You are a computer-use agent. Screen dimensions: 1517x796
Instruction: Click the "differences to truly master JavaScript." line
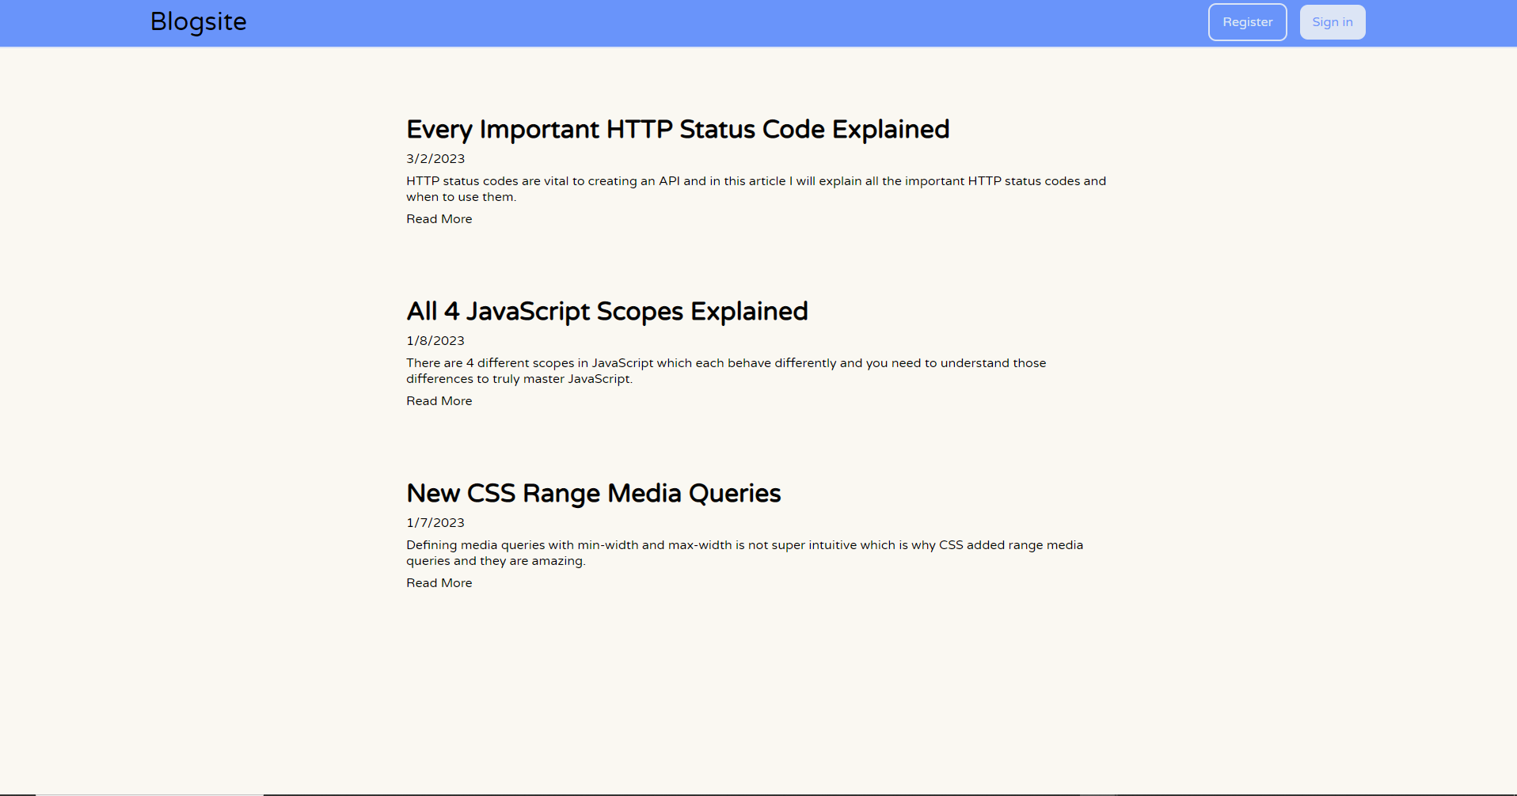[519, 379]
